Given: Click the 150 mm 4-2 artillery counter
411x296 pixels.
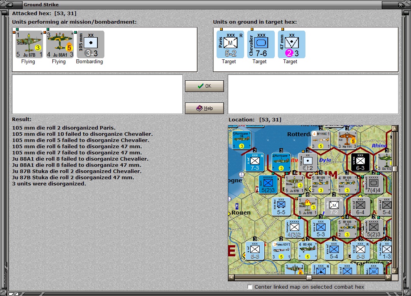Looking at the screenshot, I should tap(308, 162).
